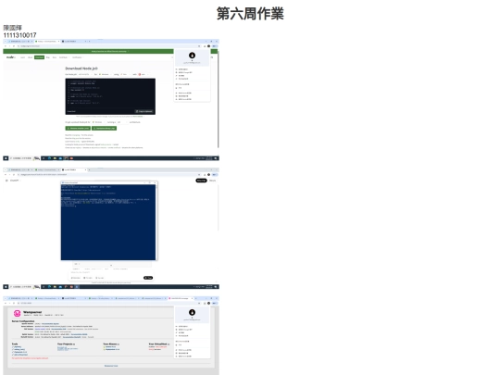Click the Your Projects heading in Wampserver screenshot
Screen dimensions: 500x375
tap(66, 344)
